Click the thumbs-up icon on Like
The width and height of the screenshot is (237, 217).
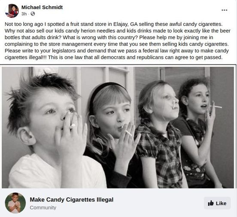[x=211, y=203]
